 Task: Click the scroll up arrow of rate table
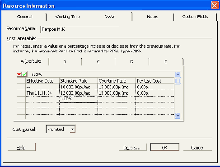point(178,74)
